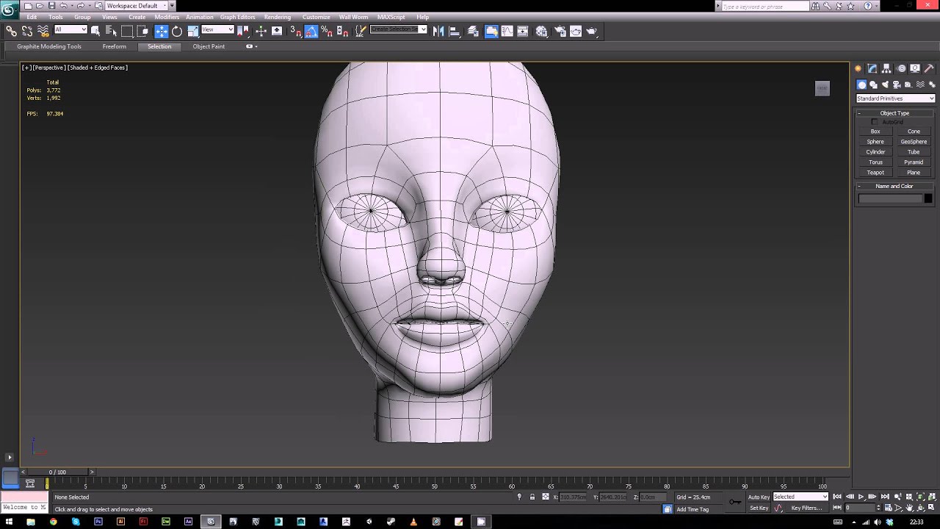Open the Curve Editor from the toolbar
This screenshot has height=529, width=940.
(x=507, y=31)
